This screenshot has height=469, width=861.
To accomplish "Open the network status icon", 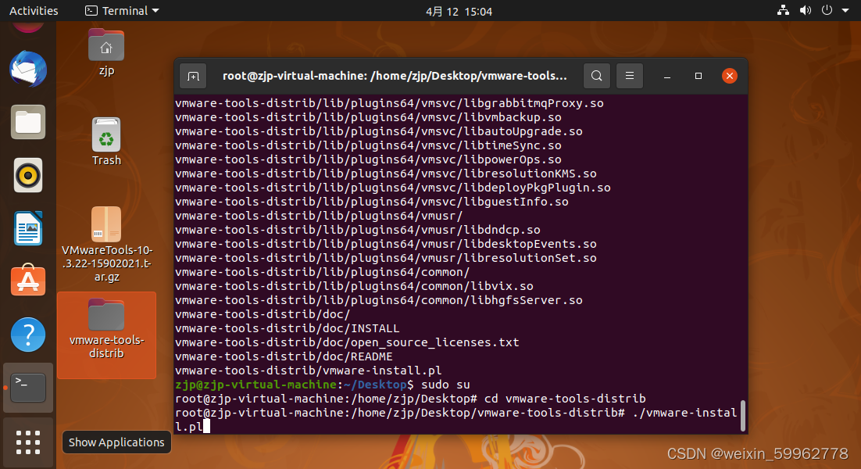I will (x=783, y=10).
